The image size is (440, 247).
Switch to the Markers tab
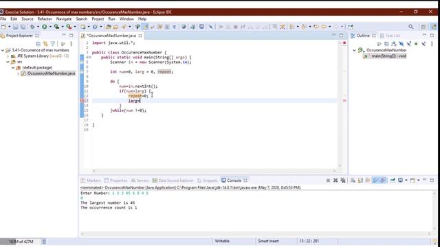coord(91,180)
